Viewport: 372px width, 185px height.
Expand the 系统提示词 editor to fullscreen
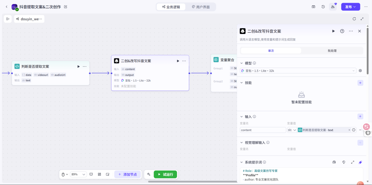pos(353,162)
